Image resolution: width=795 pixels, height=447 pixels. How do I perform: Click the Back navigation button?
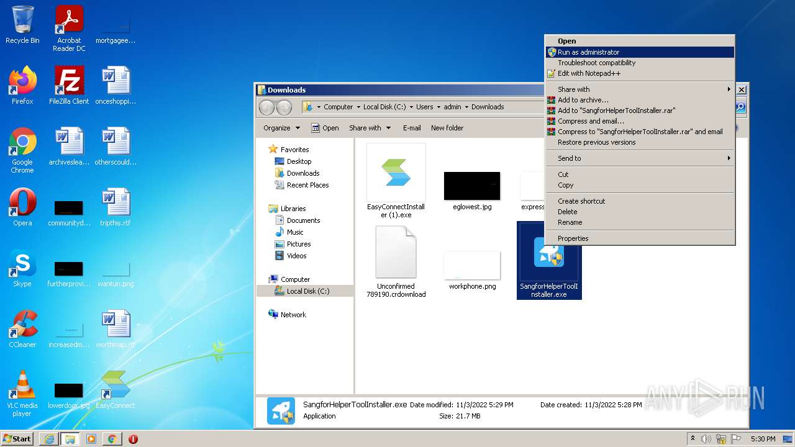[x=266, y=107]
